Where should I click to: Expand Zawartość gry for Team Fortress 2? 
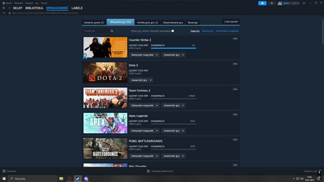pos(173,105)
